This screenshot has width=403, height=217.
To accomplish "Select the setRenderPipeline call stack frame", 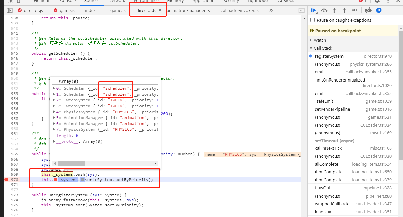I will click(353, 109).
